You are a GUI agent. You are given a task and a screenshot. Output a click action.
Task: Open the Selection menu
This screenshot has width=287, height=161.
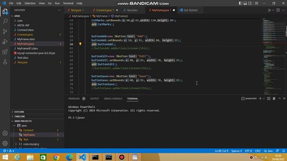point(30,3)
